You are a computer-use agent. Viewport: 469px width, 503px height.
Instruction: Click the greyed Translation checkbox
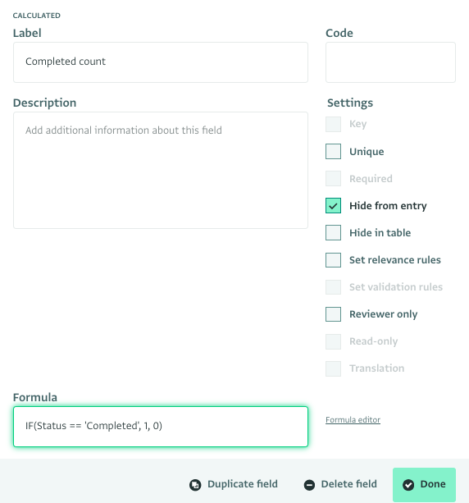point(333,368)
